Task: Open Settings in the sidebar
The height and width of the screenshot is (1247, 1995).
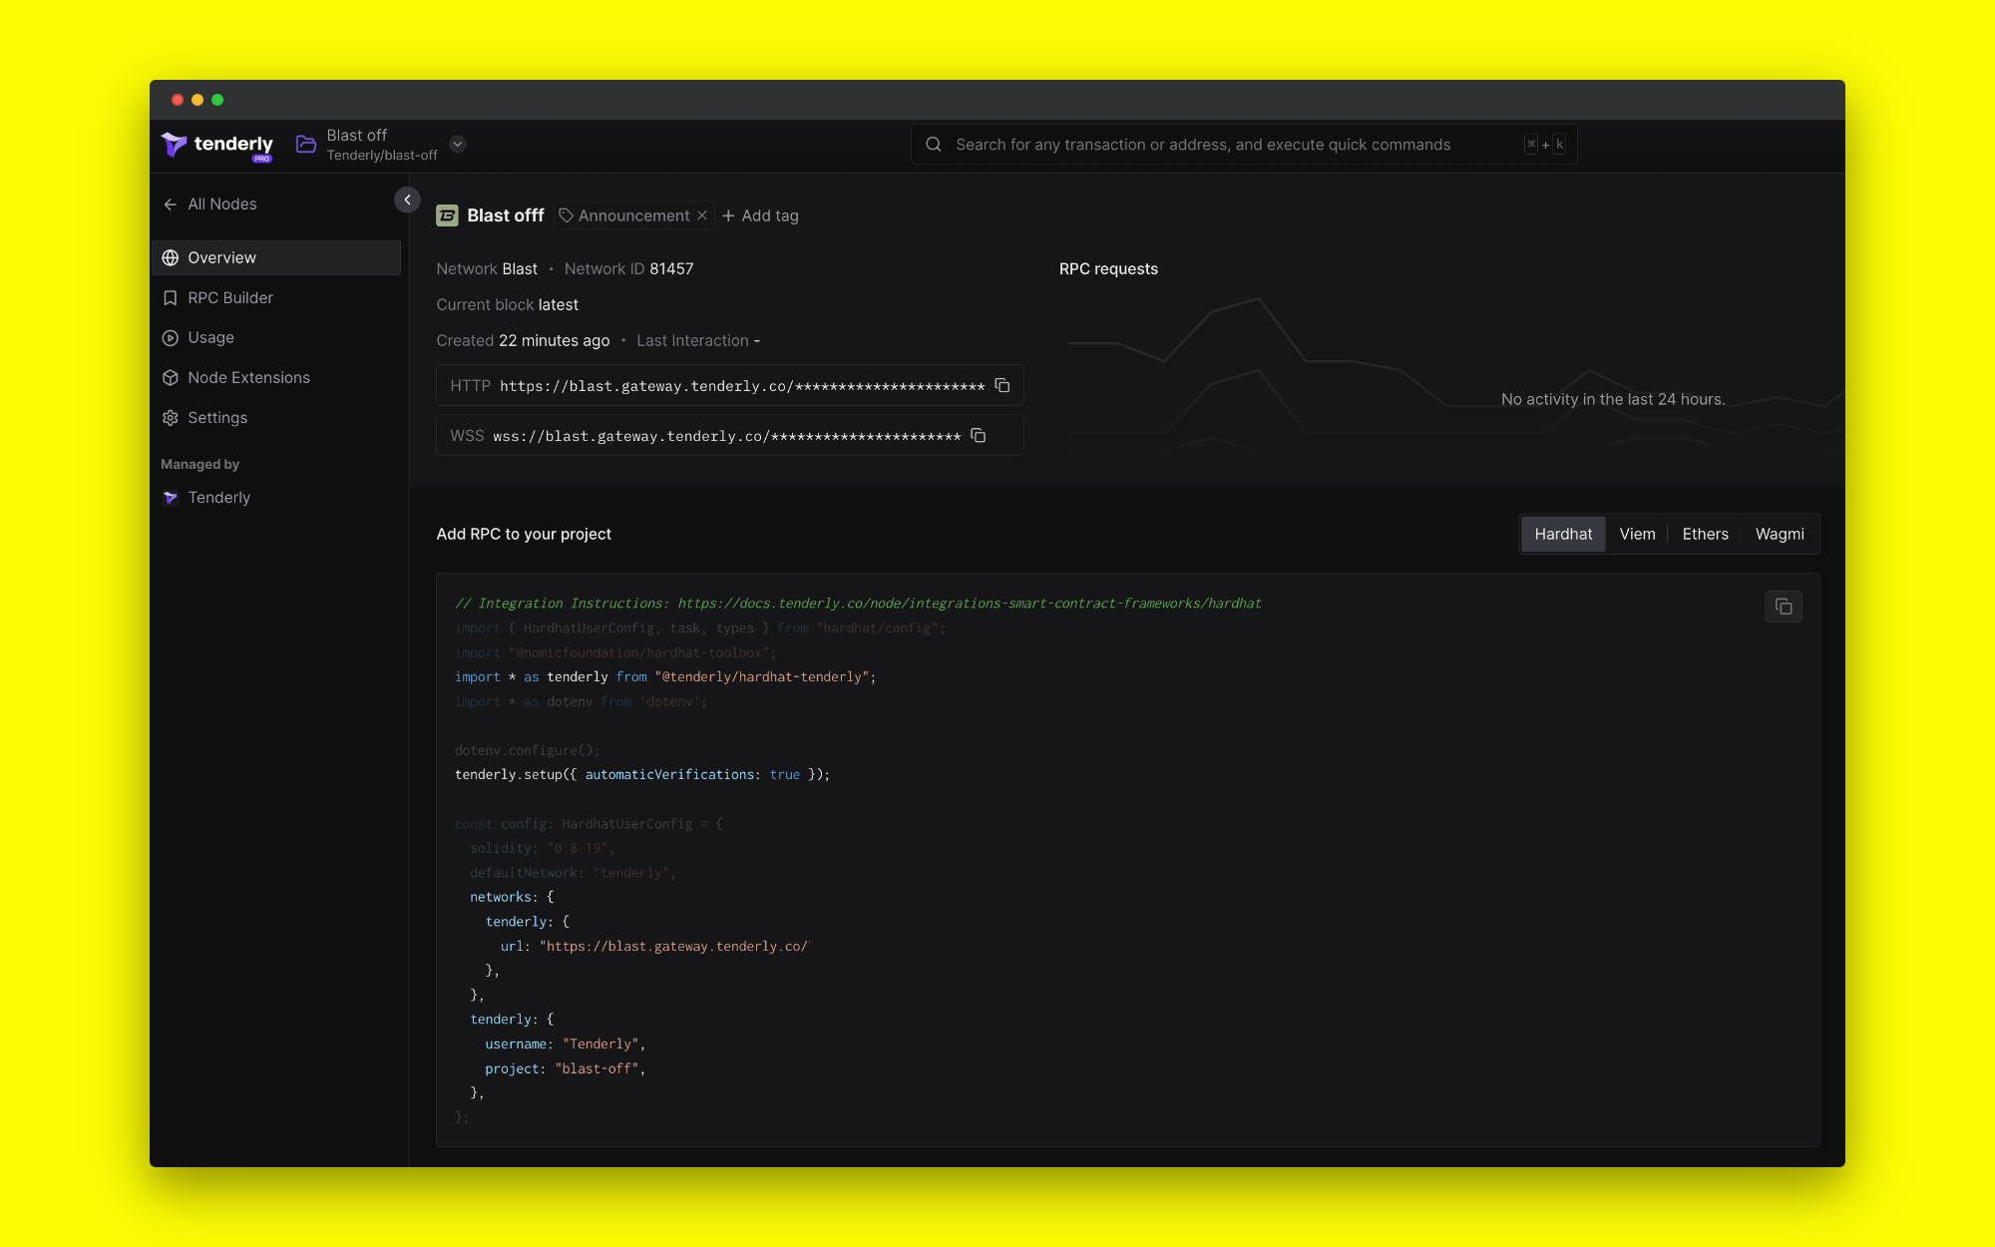Action: click(216, 417)
